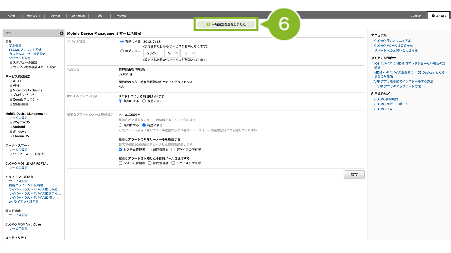The height and width of the screenshot is (253, 451).
Task: Open the year dropdown showing 2025
Action: point(153,53)
